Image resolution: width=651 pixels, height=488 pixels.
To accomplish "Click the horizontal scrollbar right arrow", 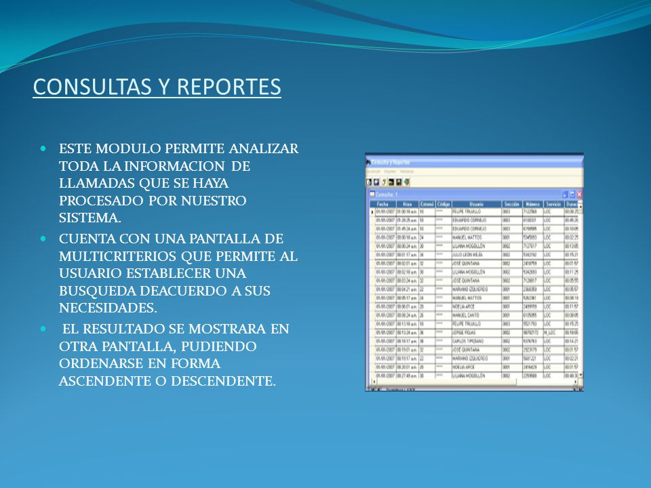I will [x=576, y=382].
